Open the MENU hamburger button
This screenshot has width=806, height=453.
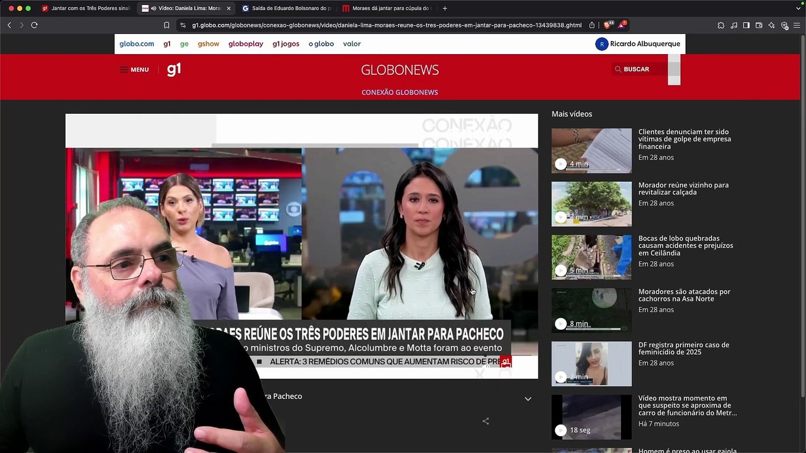[134, 70]
